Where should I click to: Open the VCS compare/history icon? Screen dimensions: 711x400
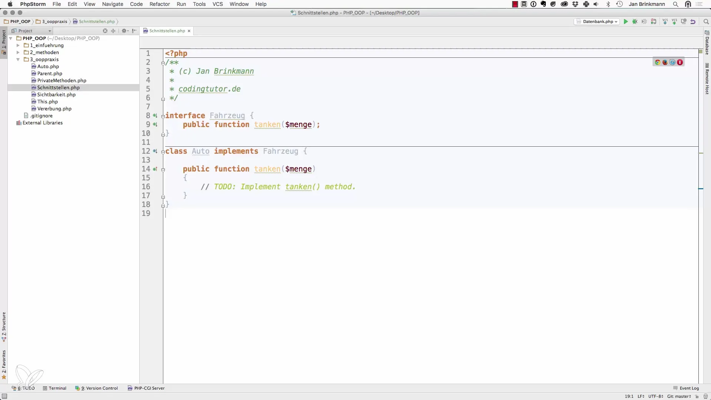point(684,21)
